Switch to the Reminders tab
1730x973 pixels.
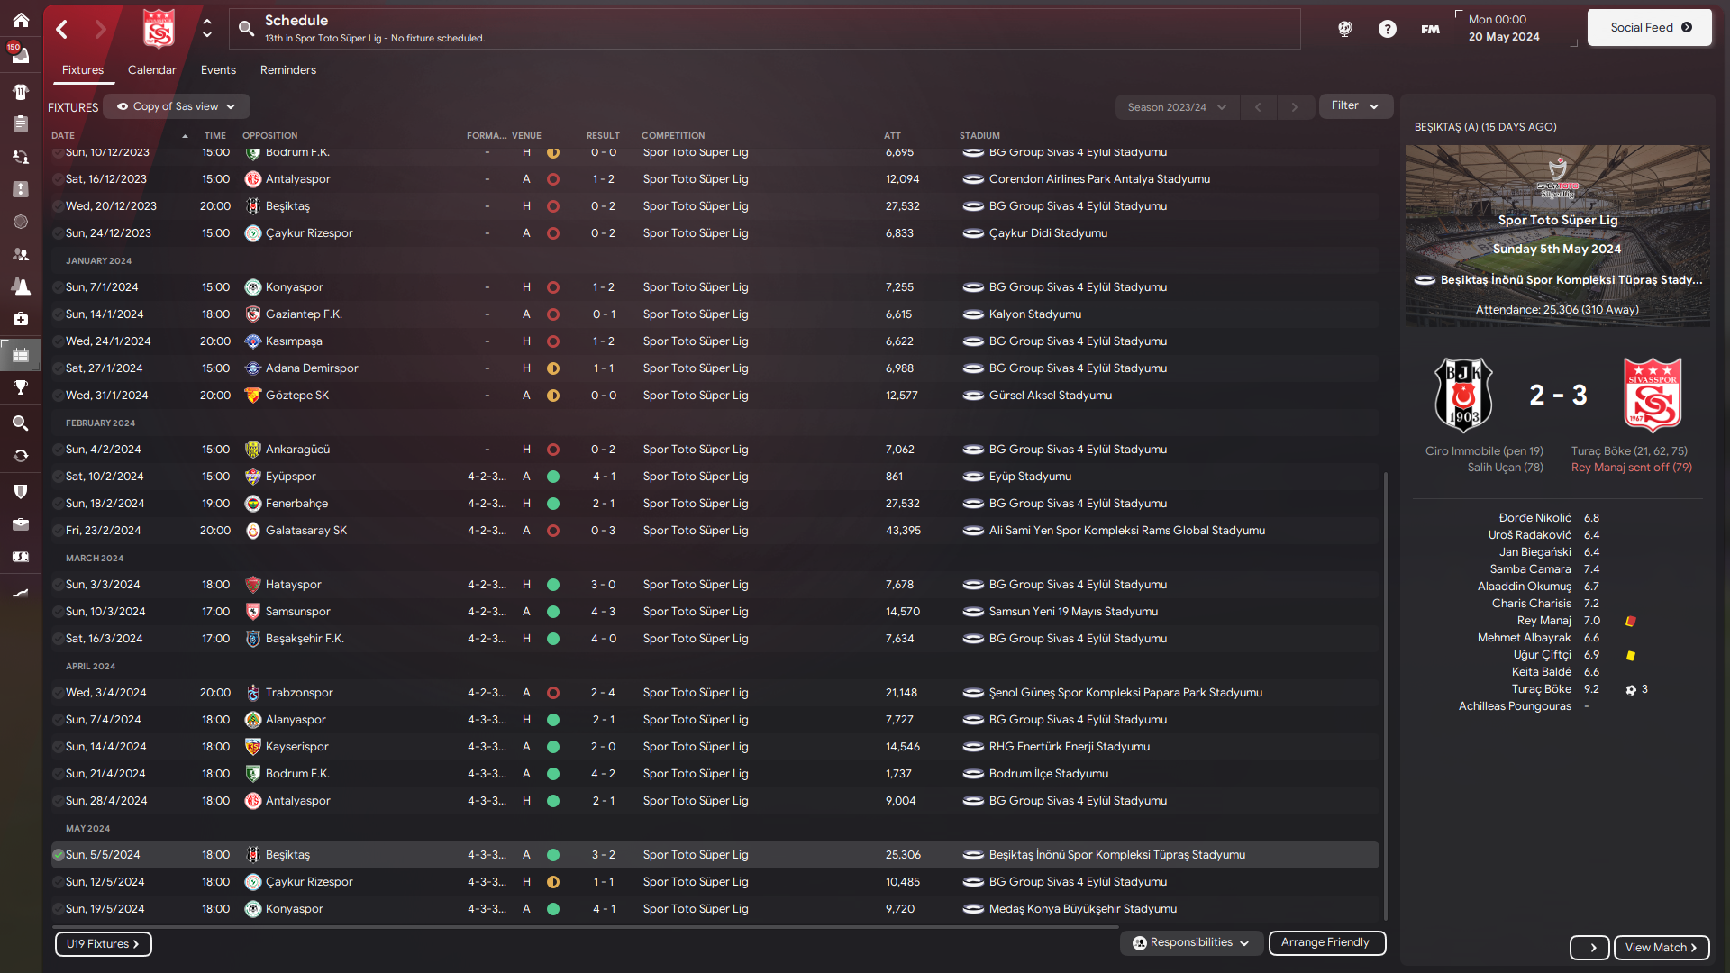[x=288, y=70]
